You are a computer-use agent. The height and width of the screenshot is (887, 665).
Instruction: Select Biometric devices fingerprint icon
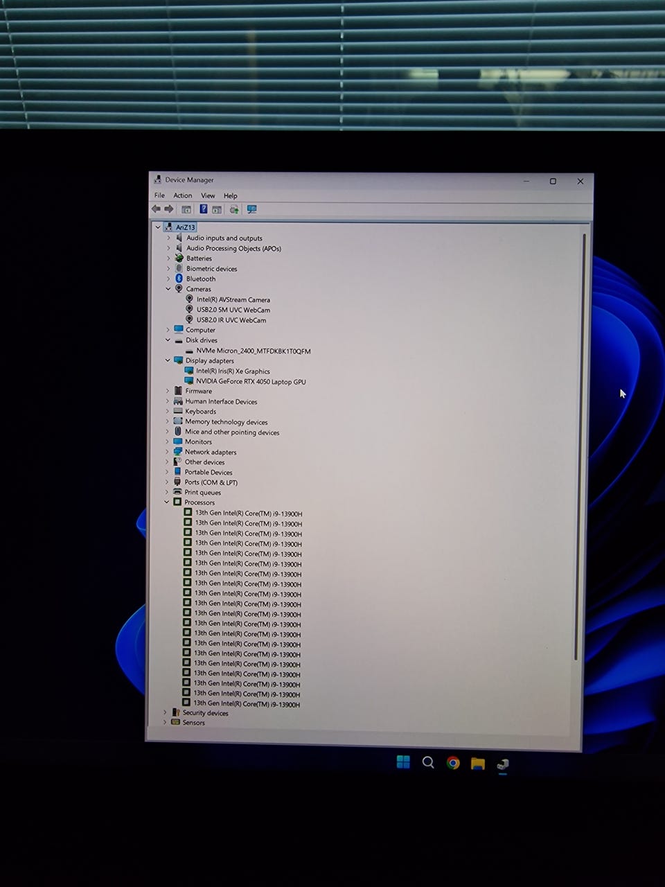[179, 268]
